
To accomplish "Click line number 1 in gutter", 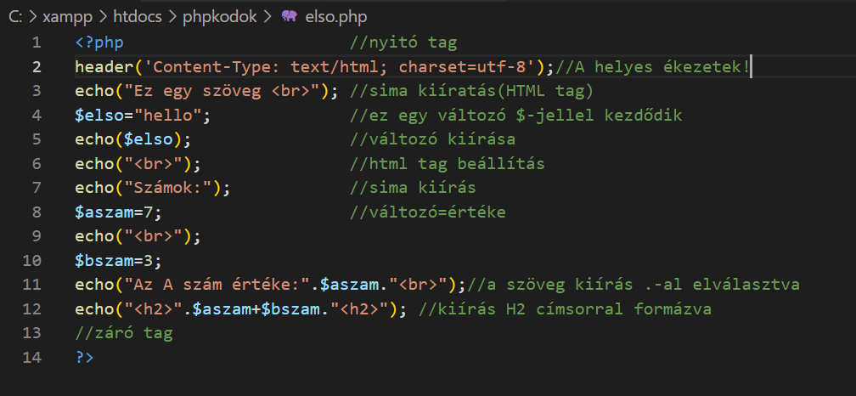I will click(36, 42).
